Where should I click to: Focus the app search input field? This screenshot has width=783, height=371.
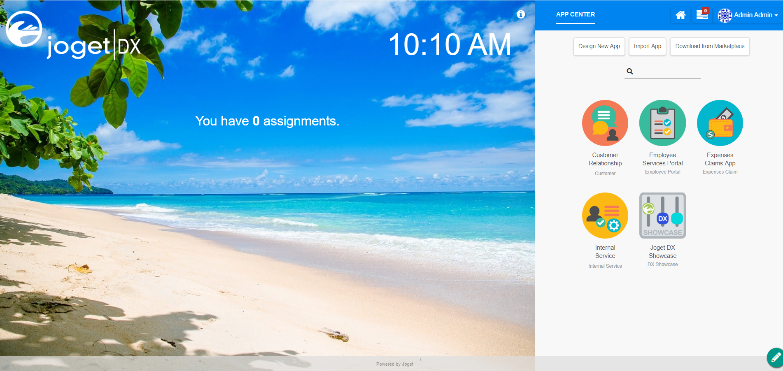pos(667,72)
